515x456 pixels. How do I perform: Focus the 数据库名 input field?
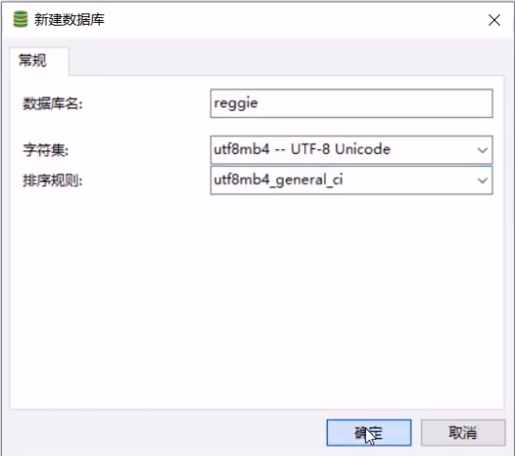[352, 104]
